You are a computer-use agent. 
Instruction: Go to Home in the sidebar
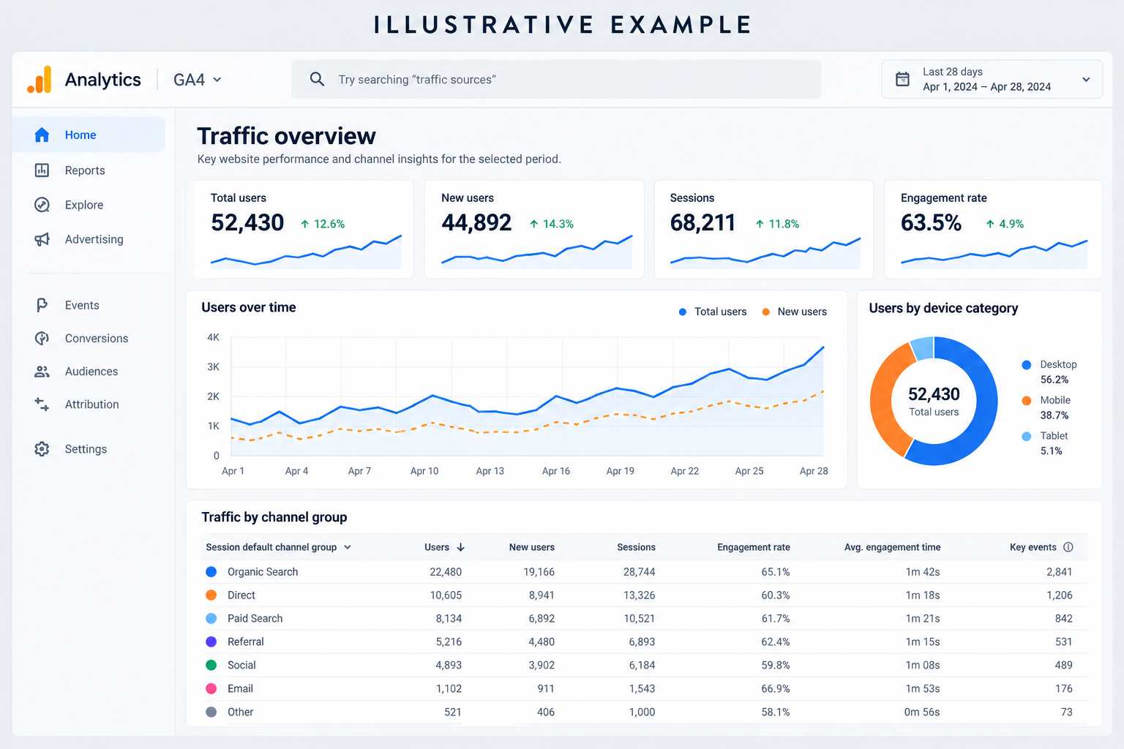tap(89, 135)
